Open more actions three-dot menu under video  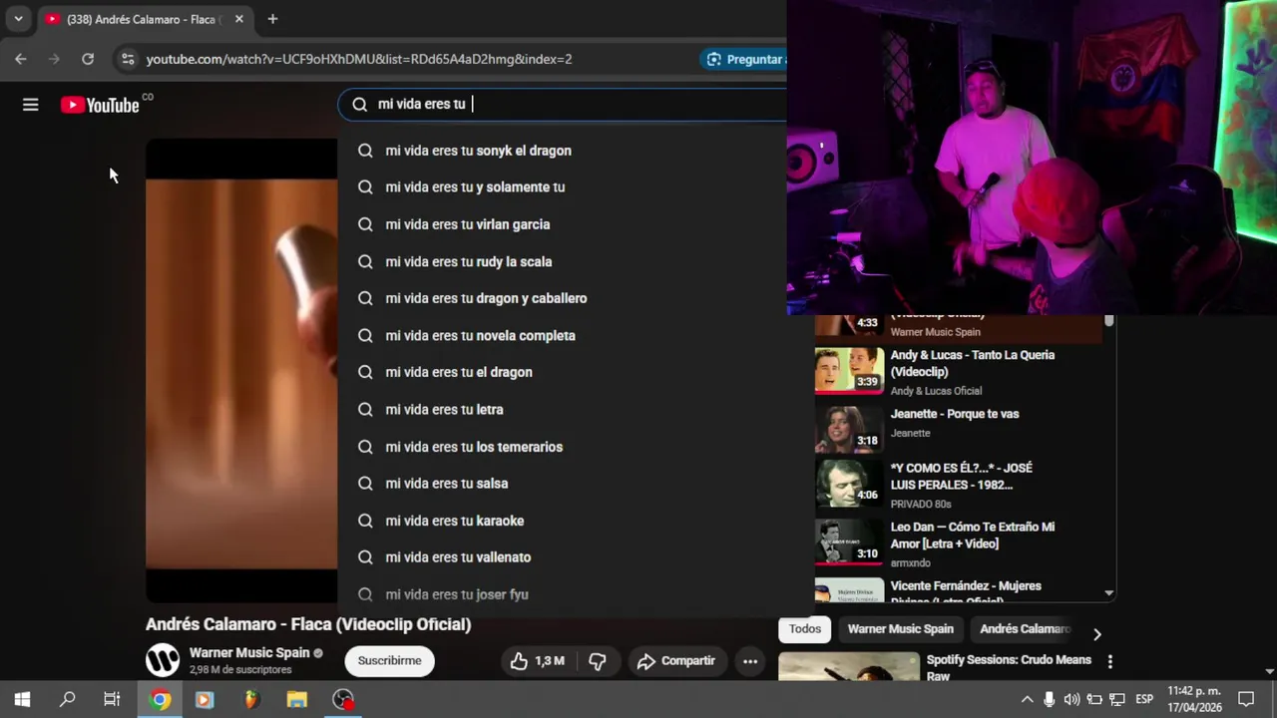(750, 660)
